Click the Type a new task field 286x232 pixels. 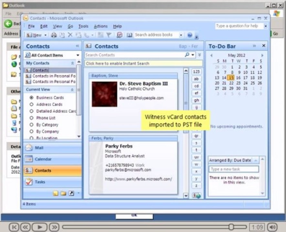pos(234,169)
